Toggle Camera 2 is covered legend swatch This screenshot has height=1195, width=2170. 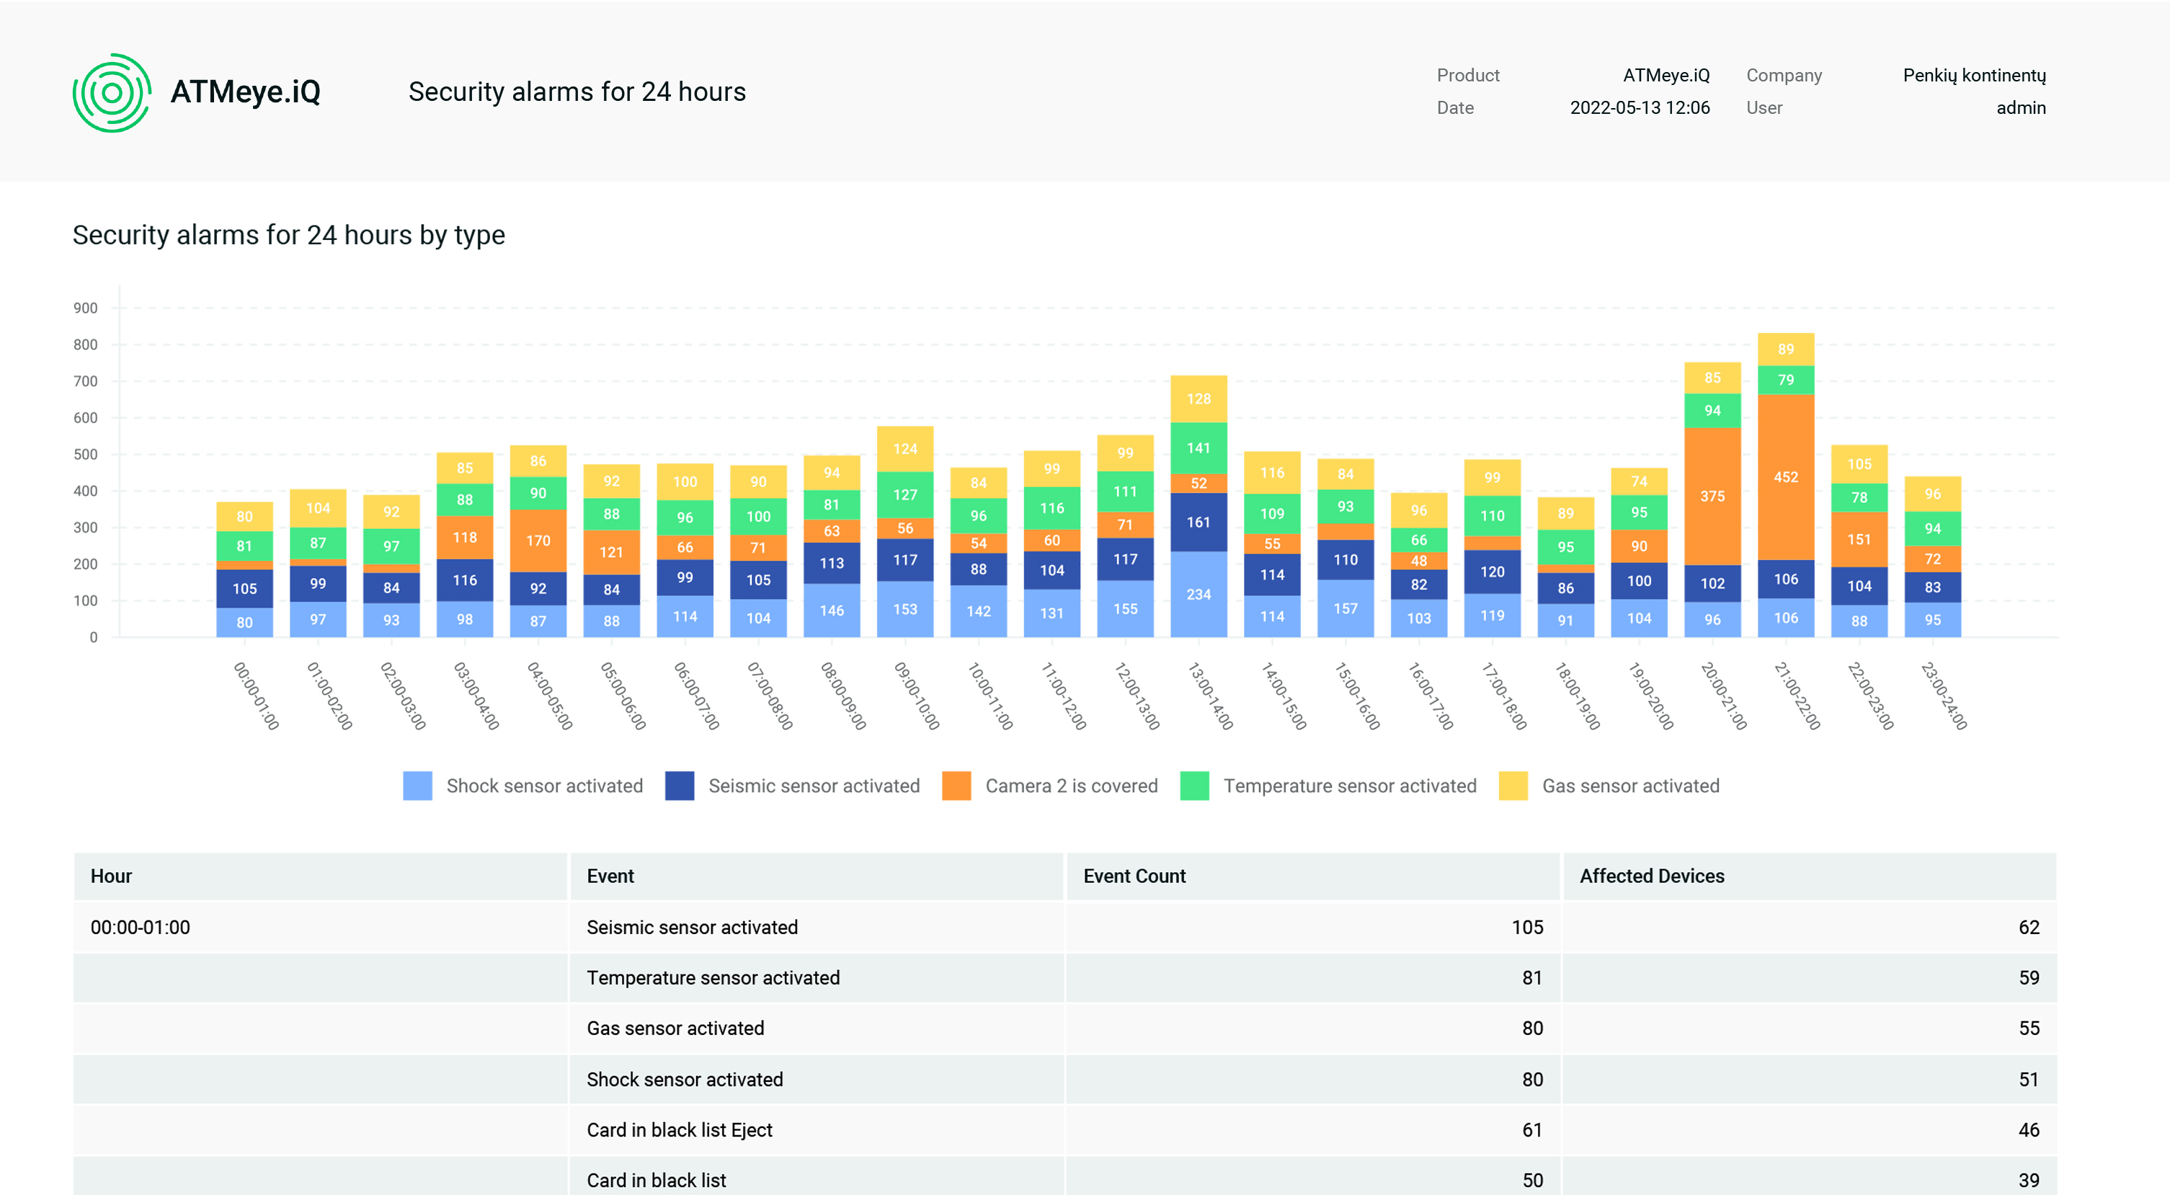tap(956, 786)
